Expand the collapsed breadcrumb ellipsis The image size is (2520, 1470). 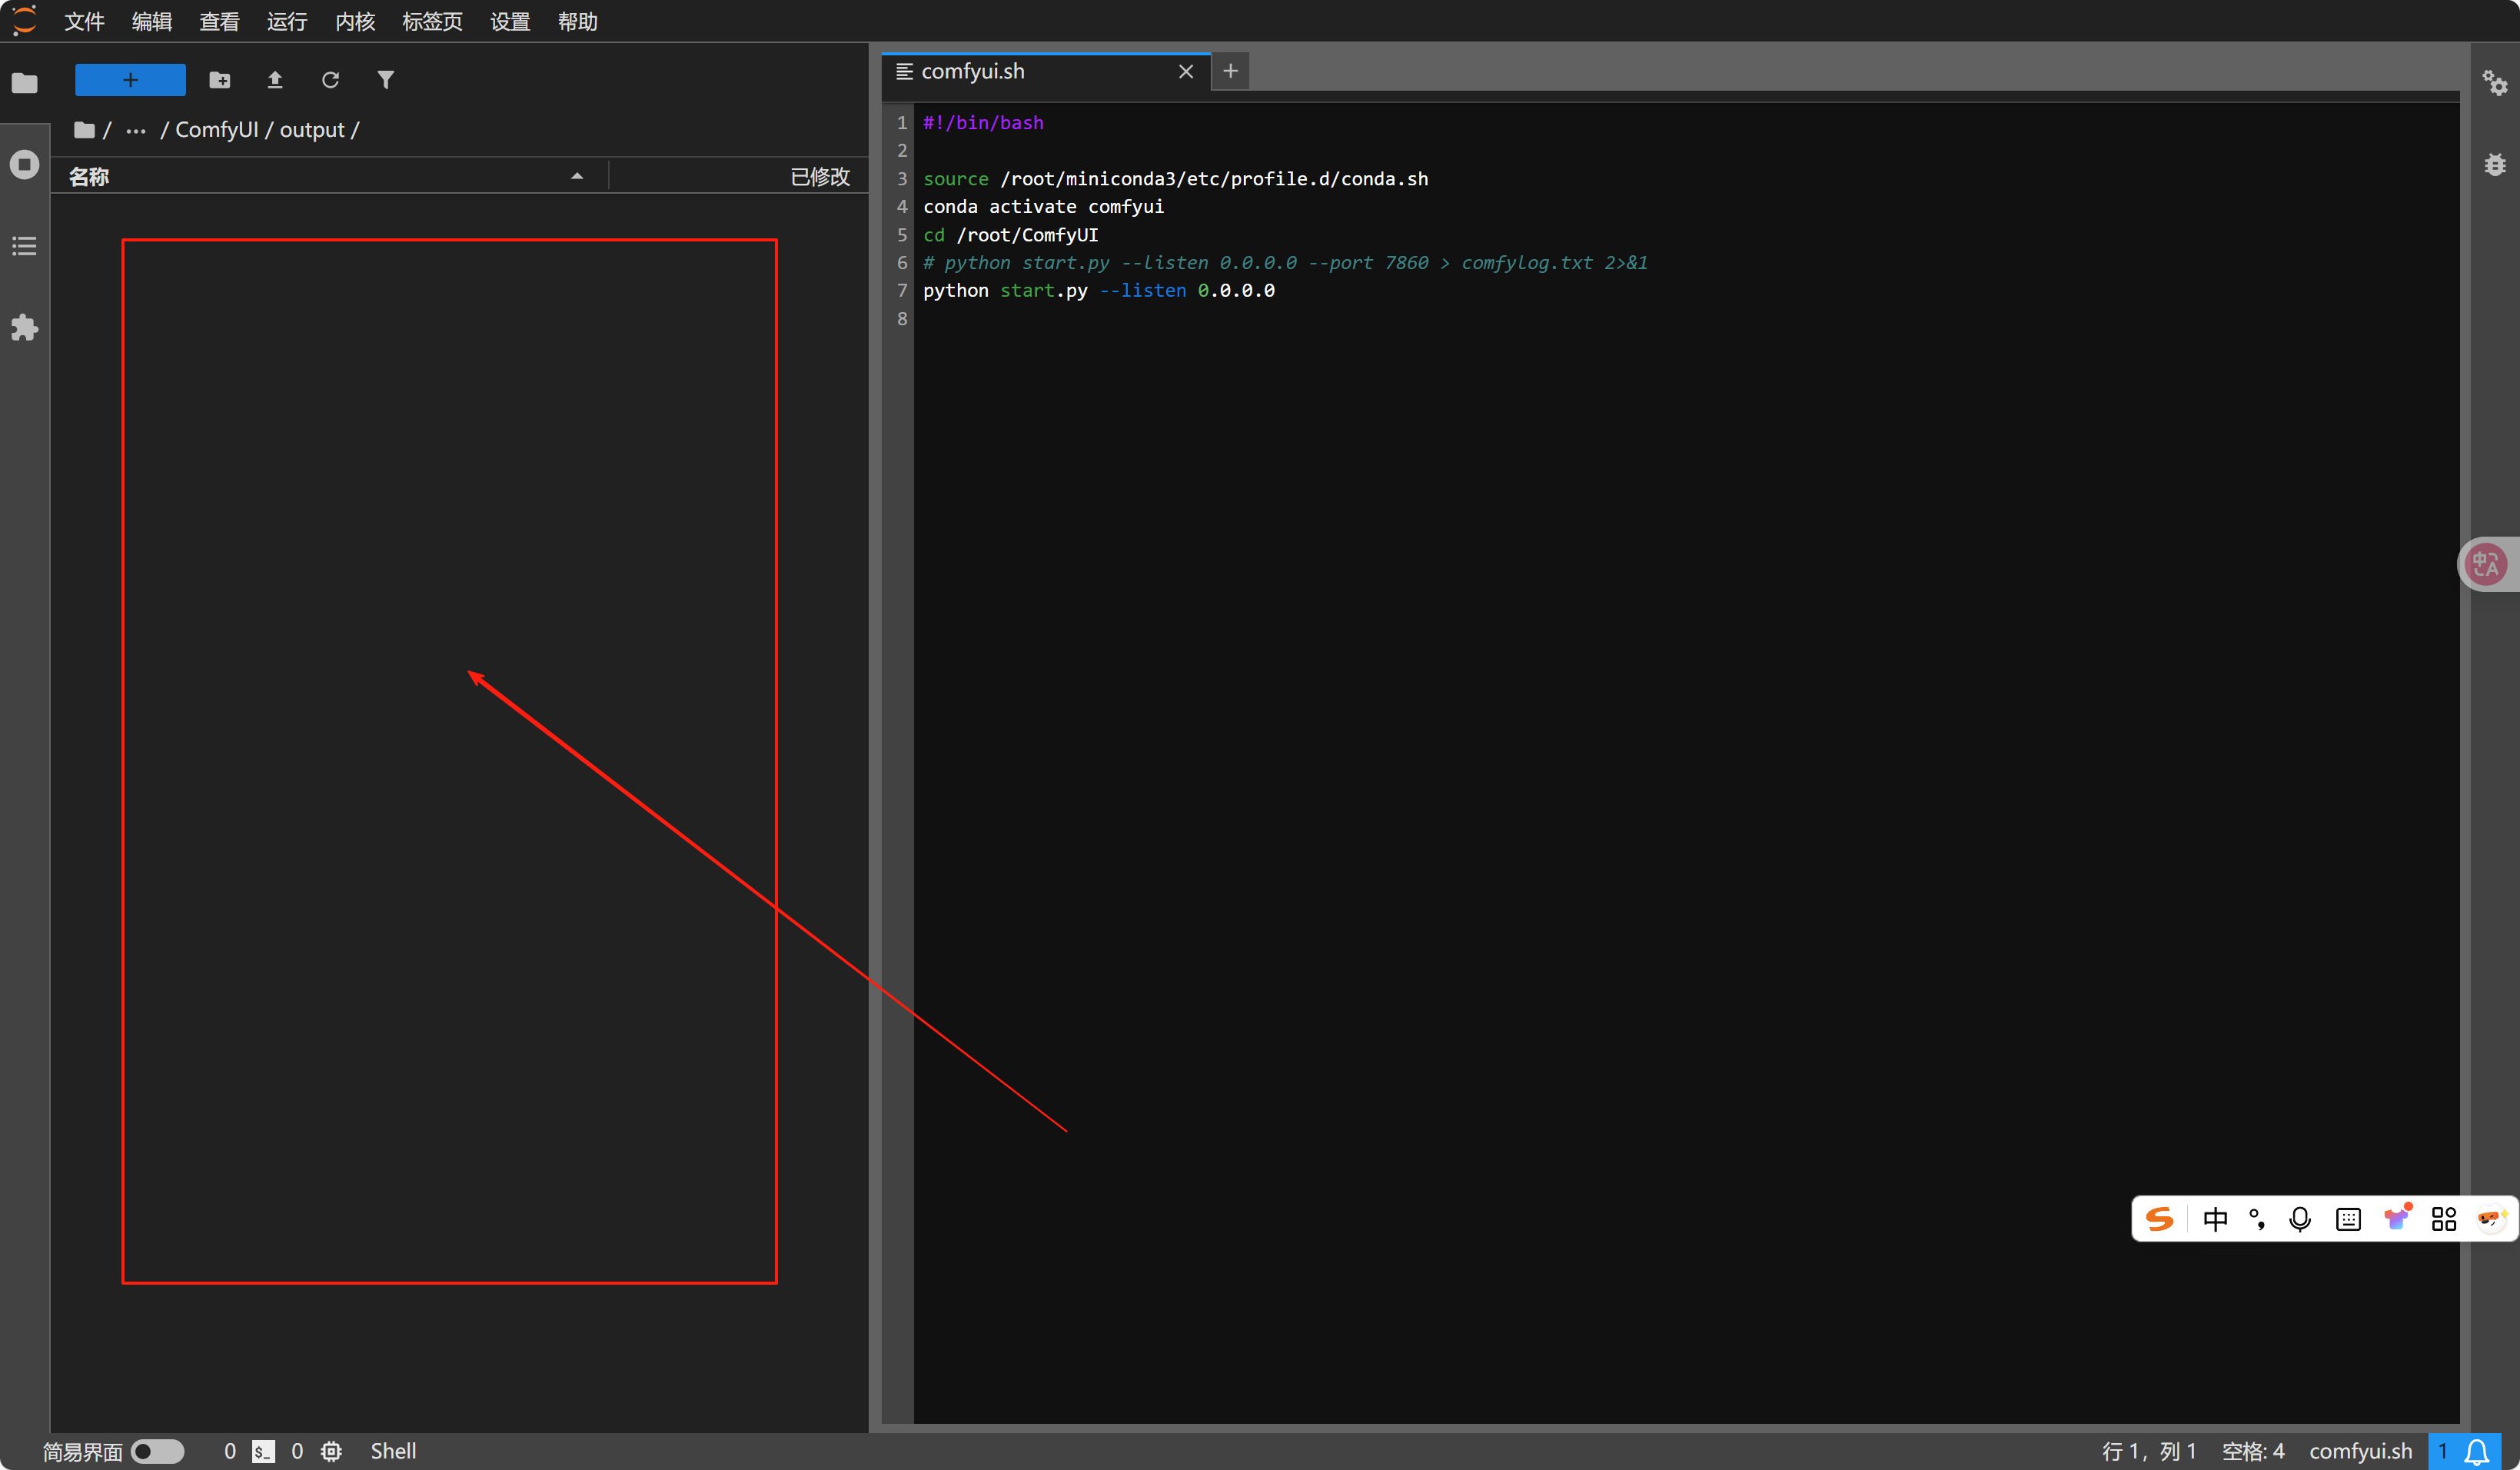[x=136, y=130]
